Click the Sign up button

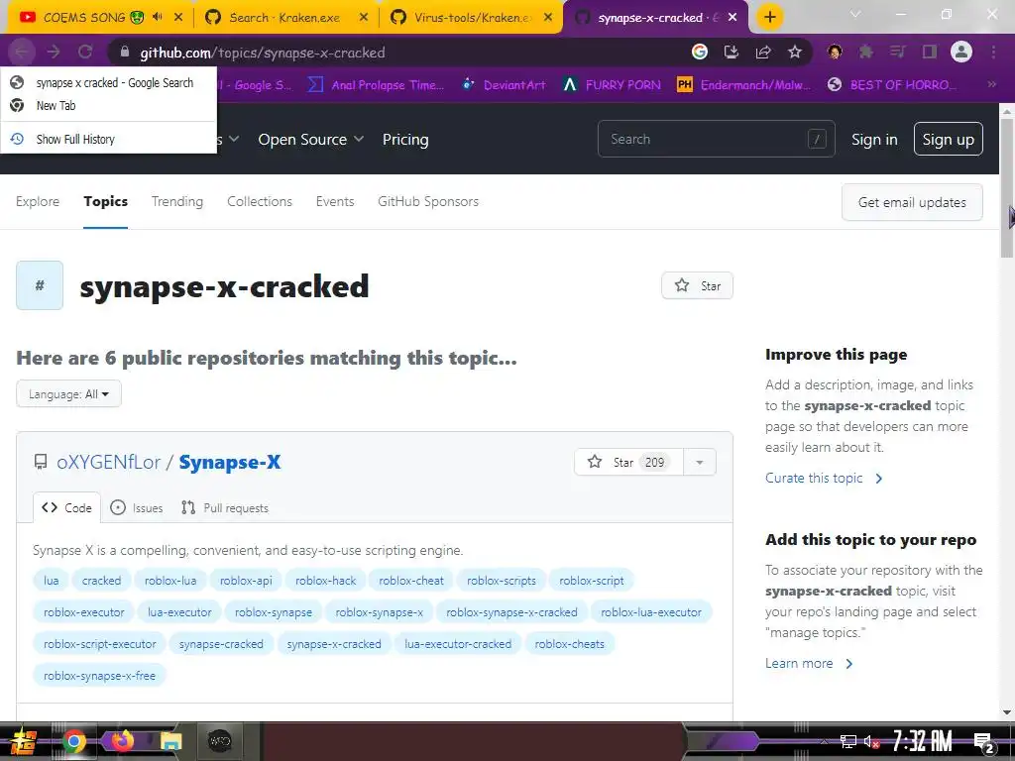coord(948,139)
